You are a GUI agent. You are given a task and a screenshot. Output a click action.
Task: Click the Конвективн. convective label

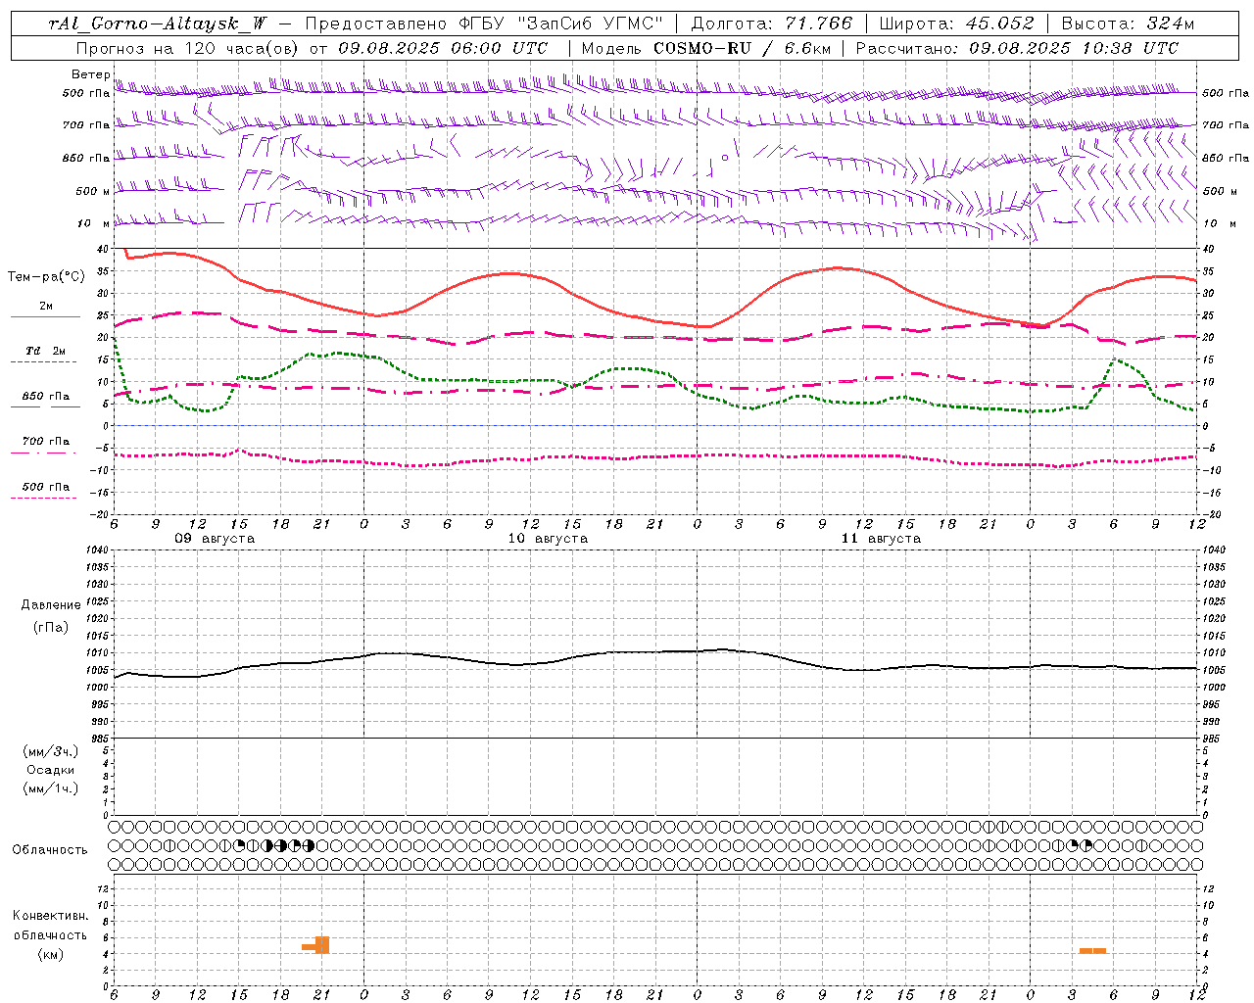pos(51,916)
